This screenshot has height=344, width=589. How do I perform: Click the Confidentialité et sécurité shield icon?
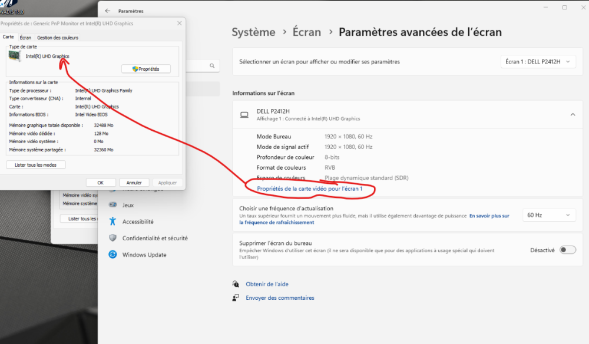(x=112, y=238)
